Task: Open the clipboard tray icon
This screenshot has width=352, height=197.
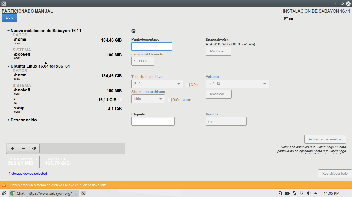Action: (280, 193)
